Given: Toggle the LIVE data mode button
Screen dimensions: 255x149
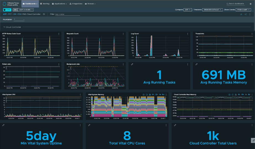Looking at the screenshot, I should click(x=7, y=10).
